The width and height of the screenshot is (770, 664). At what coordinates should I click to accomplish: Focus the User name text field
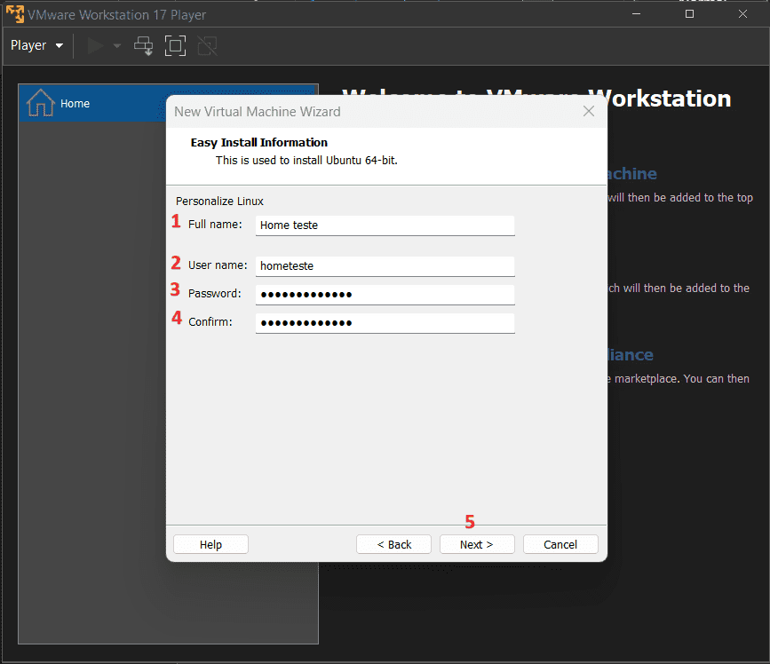[385, 265]
